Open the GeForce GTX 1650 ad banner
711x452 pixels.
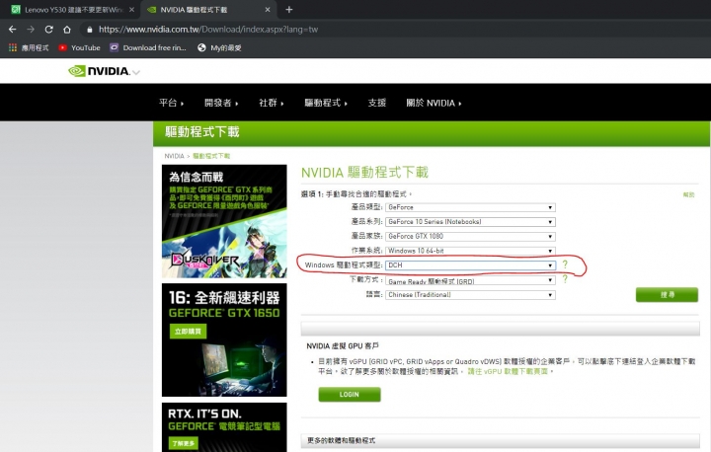pyautogui.click(x=224, y=340)
